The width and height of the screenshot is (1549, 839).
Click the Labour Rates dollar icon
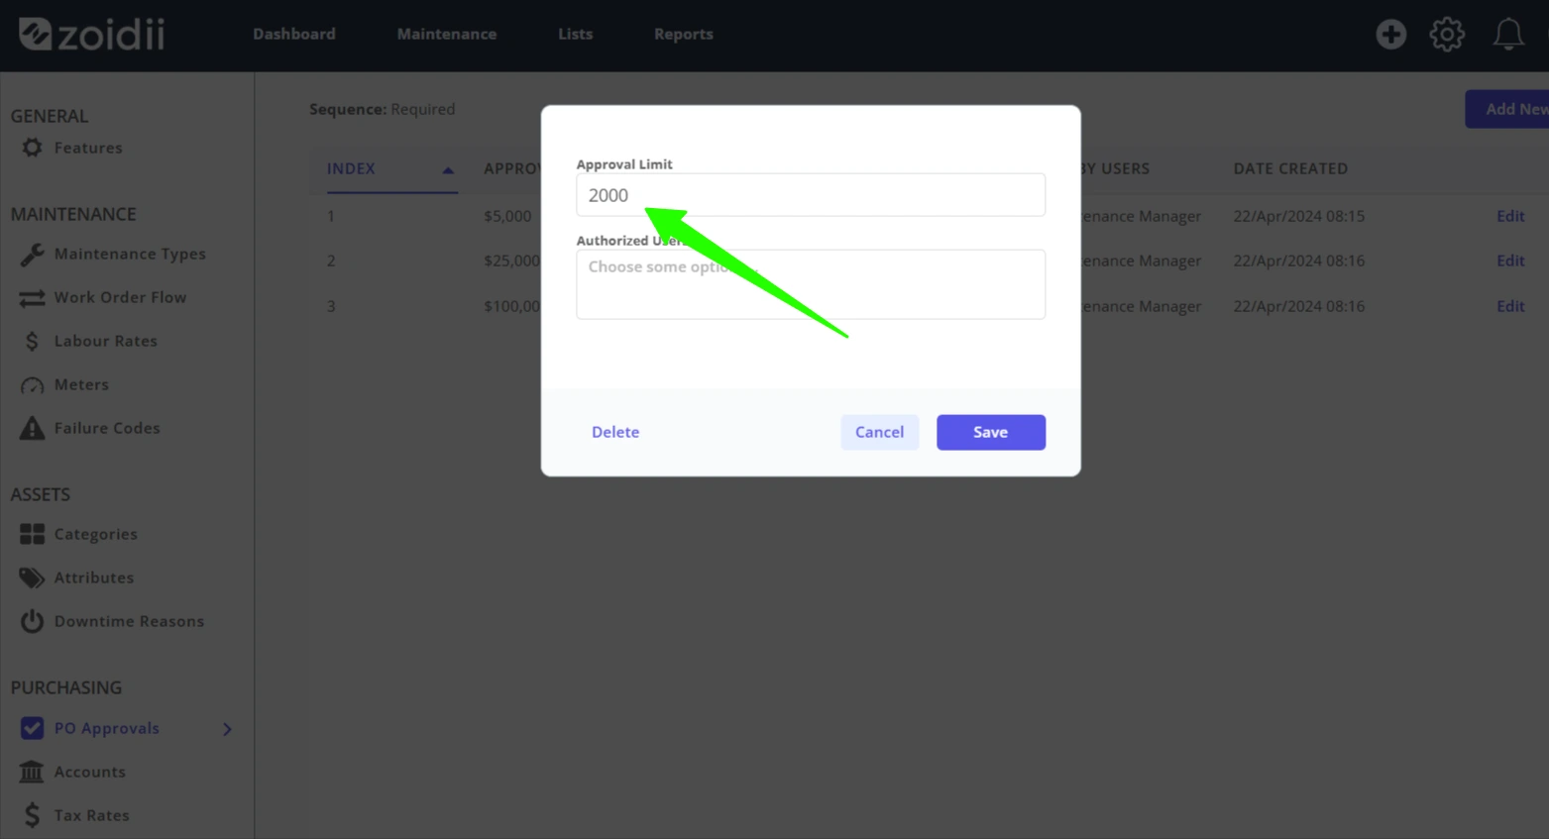32,341
